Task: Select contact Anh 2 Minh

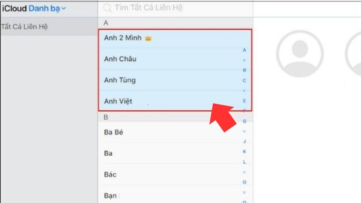Action: [x=175, y=38]
